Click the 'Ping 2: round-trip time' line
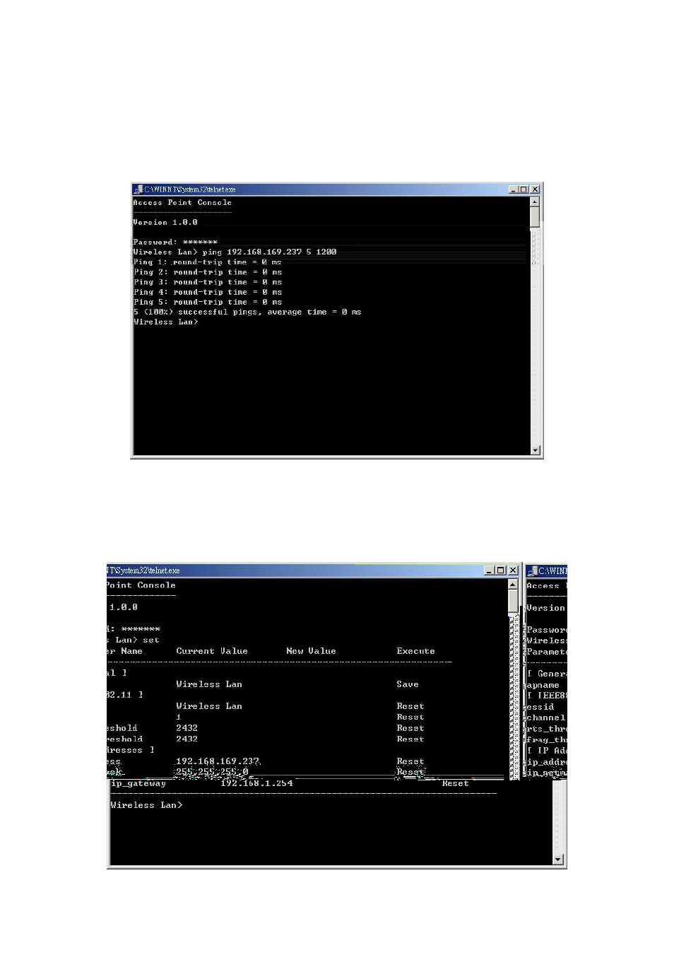Screen dimensions: 674x955 pyautogui.click(x=208, y=271)
